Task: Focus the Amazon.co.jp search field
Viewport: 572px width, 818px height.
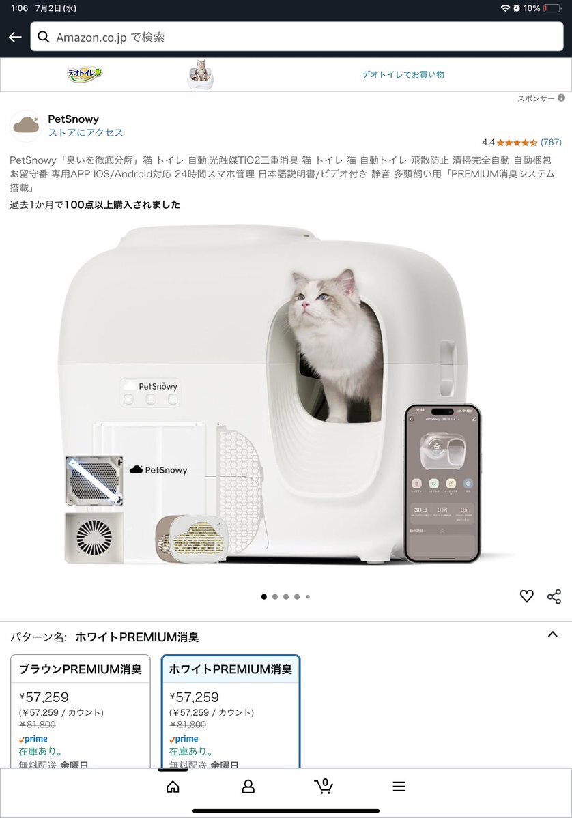Action: [x=297, y=37]
